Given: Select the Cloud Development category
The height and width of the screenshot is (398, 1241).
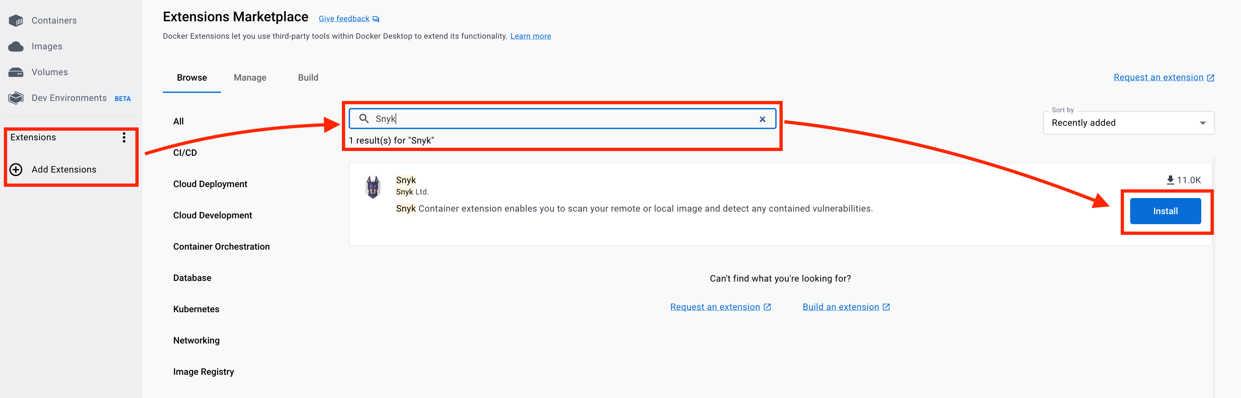Looking at the screenshot, I should click(x=212, y=215).
